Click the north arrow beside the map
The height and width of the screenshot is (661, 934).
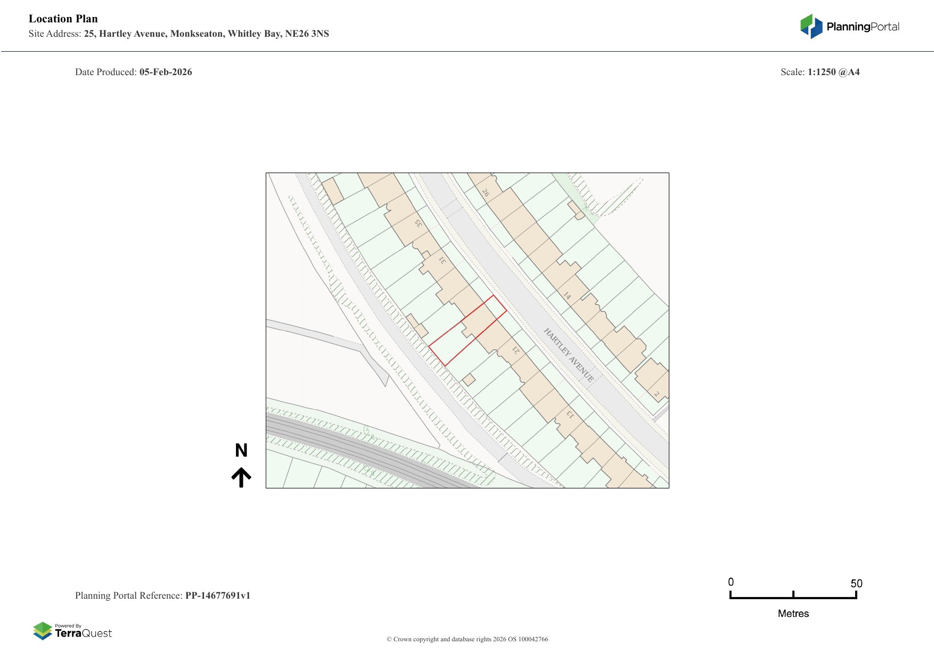[241, 477]
